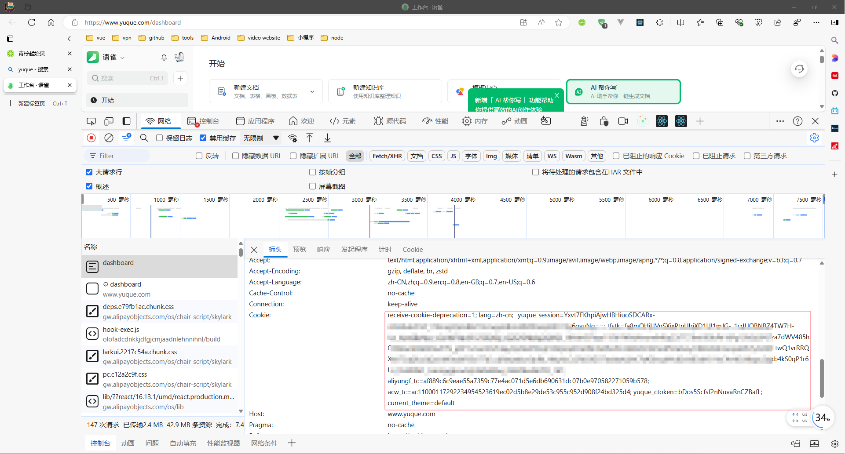The image size is (845, 454).
Task: Uncheck the 禁用缓存 checkbox
Action: tap(203, 138)
